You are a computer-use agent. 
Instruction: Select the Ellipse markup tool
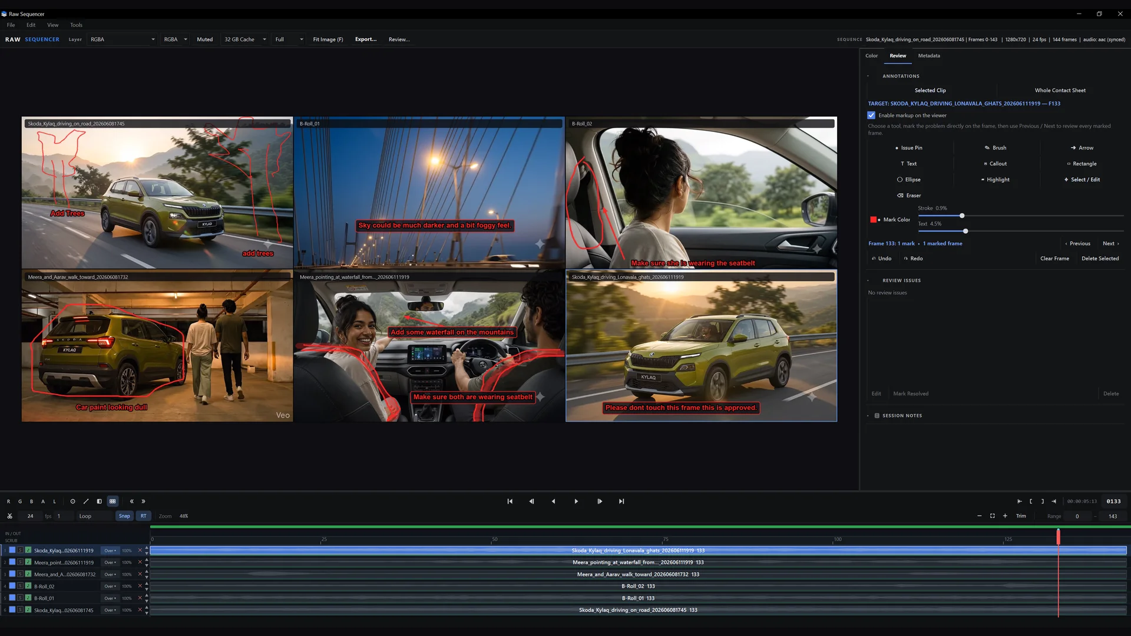pyautogui.click(x=909, y=180)
